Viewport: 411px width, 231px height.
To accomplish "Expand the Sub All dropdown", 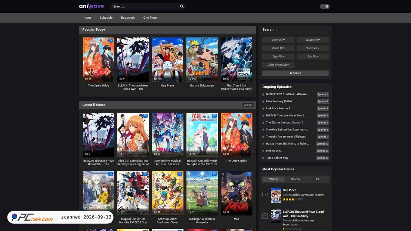I will [312, 56].
